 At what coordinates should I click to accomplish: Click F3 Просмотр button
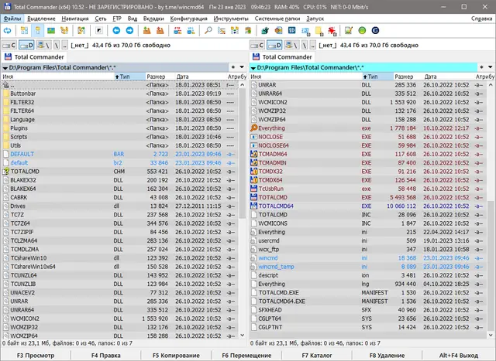(x=36, y=356)
